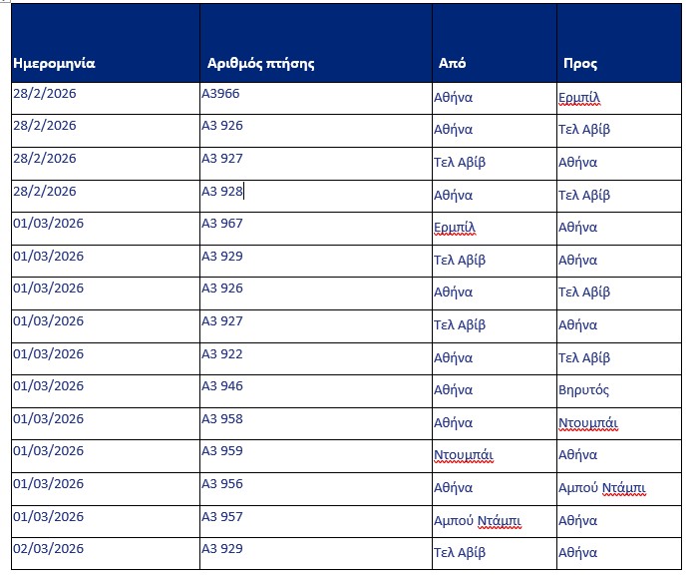Click the A3 929 cell in last row
Image resolution: width=696 pixels, height=587 pixels.
316,554
